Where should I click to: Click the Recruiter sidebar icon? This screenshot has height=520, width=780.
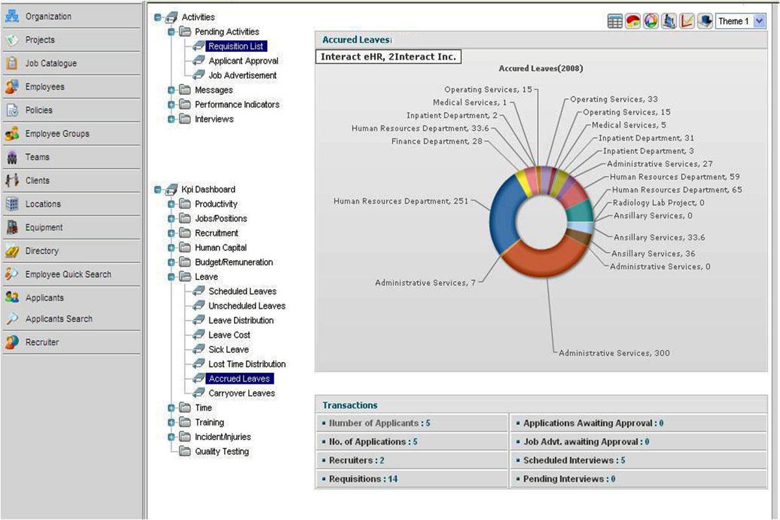(x=12, y=342)
